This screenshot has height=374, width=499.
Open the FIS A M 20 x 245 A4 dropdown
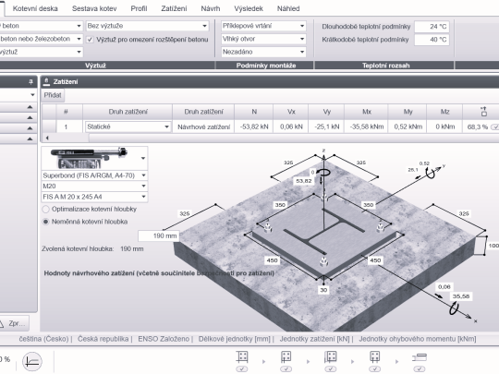94,197
